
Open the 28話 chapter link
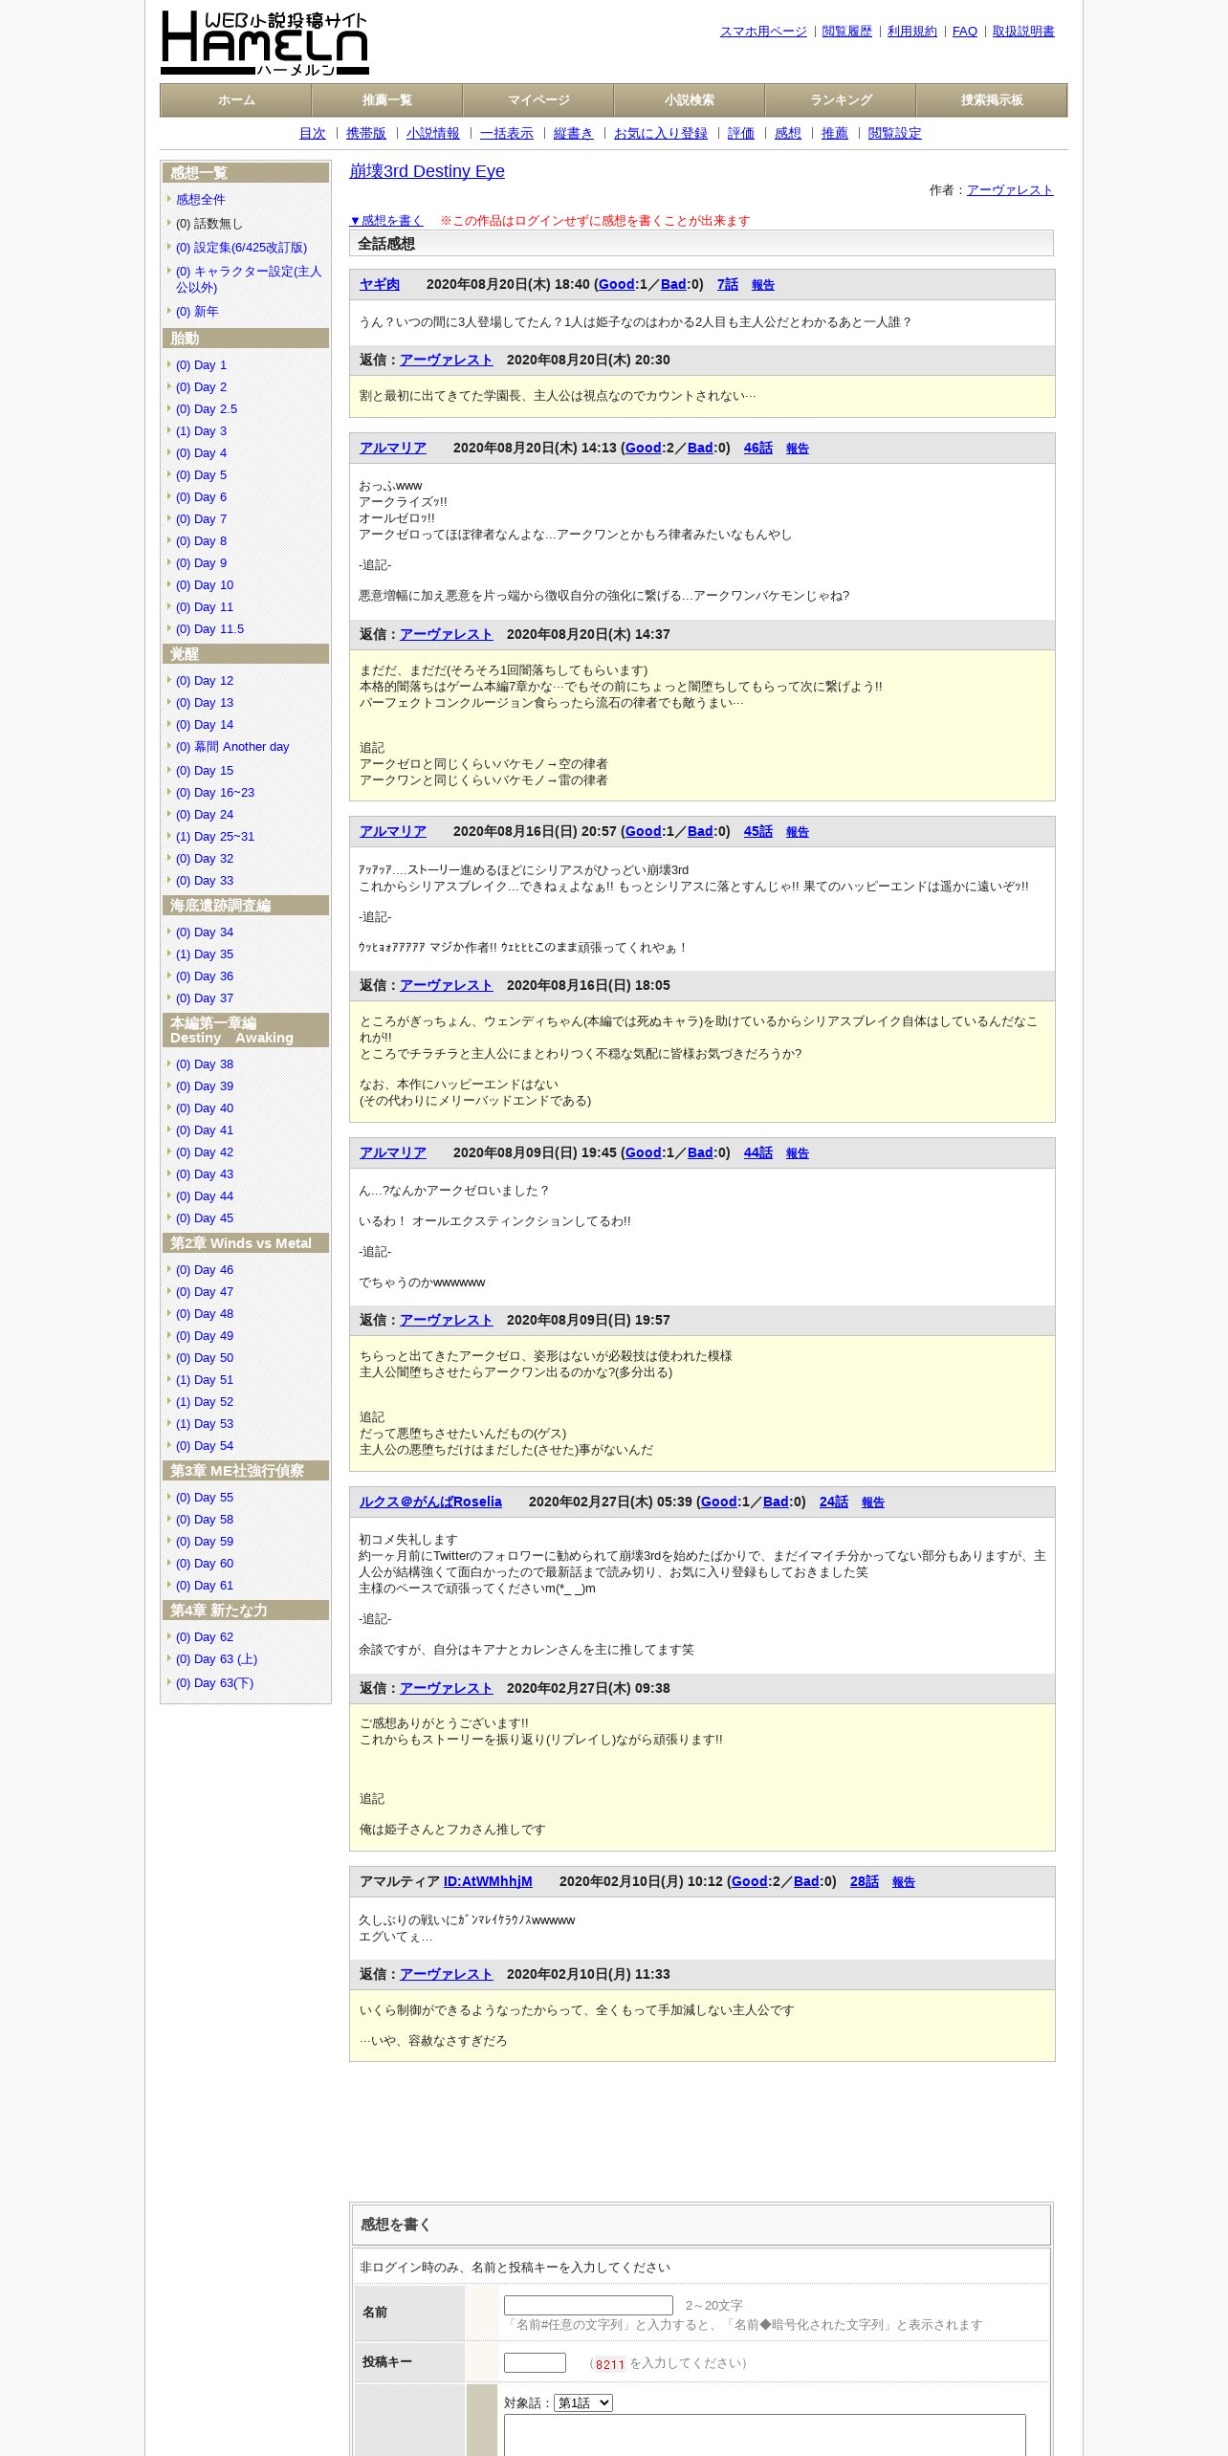tap(865, 1882)
